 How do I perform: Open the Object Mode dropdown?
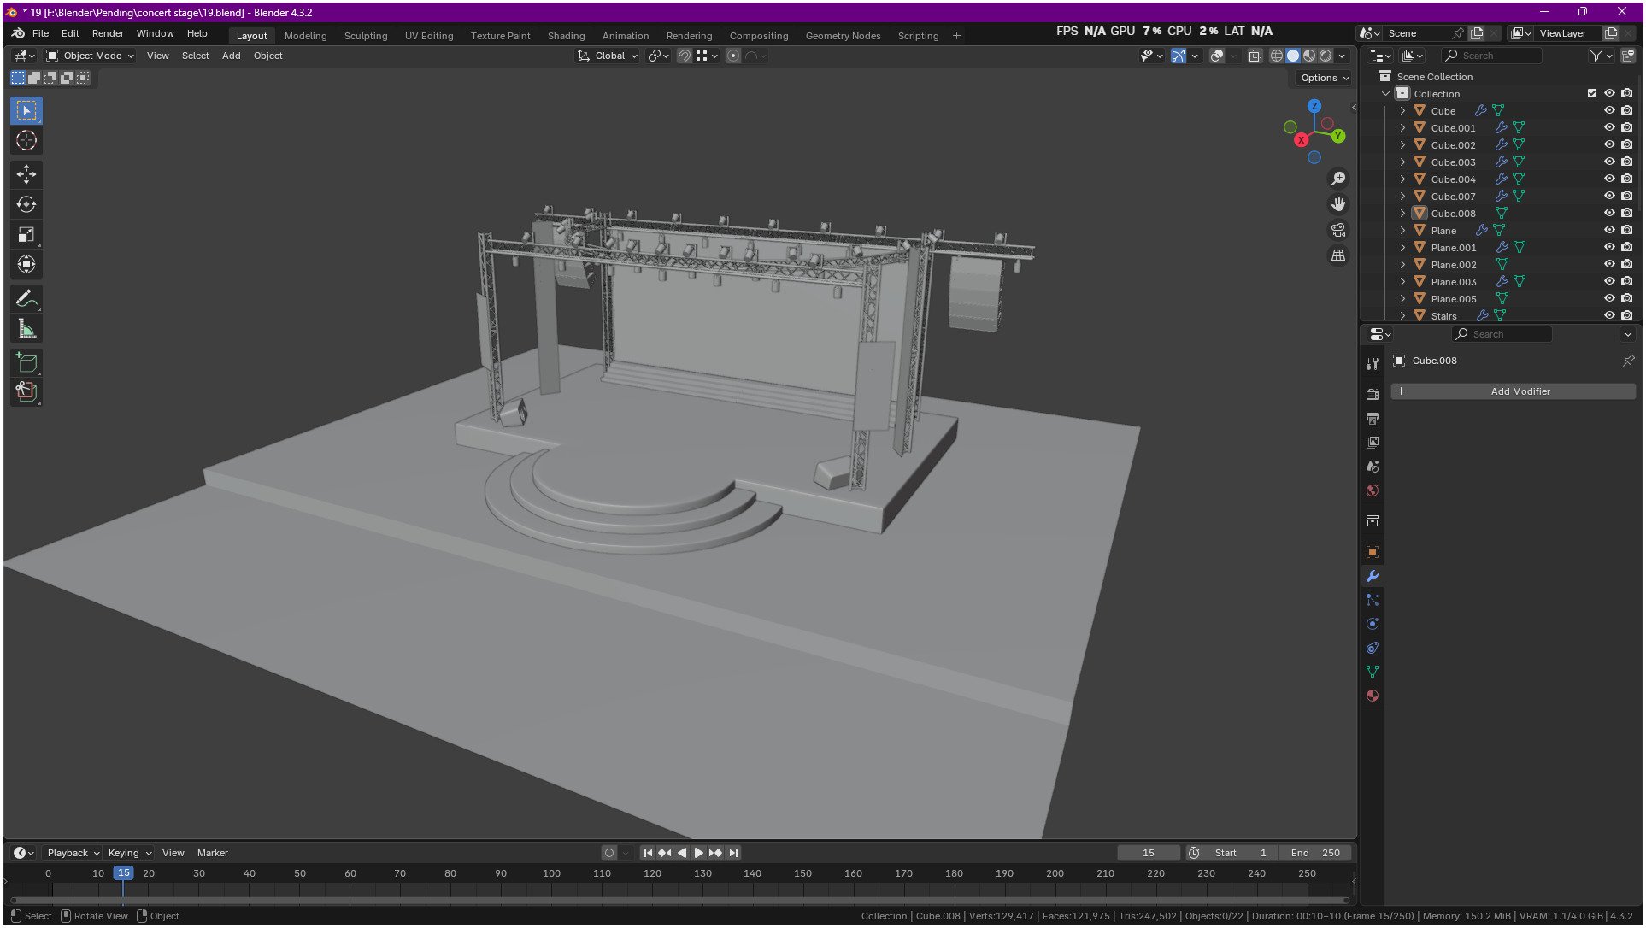tap(90, 56)
